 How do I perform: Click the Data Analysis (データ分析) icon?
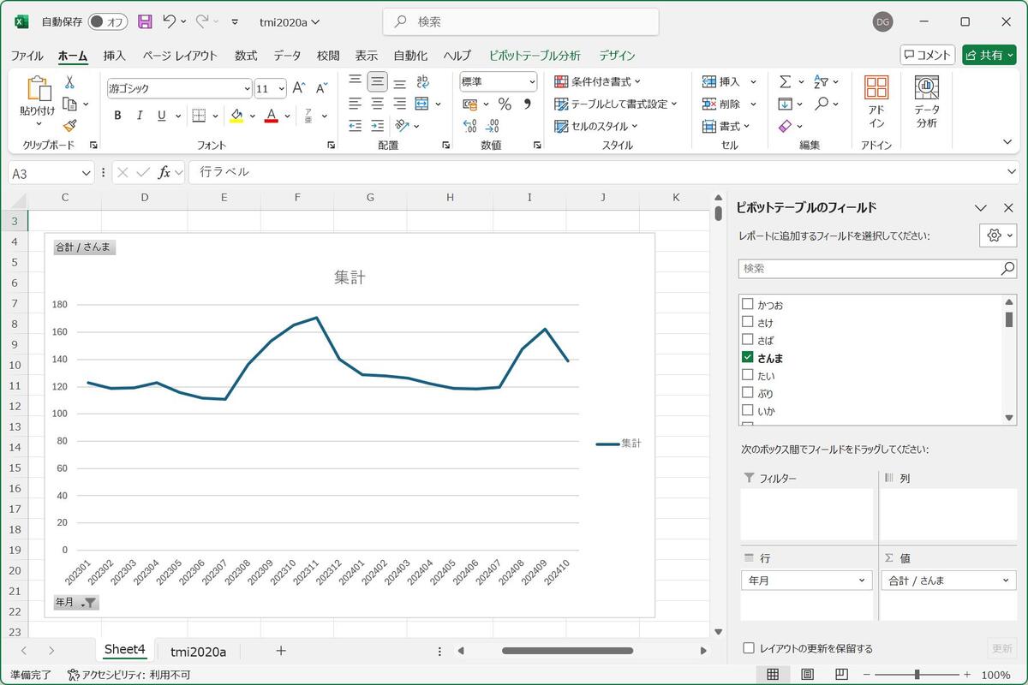coord(926,102)
